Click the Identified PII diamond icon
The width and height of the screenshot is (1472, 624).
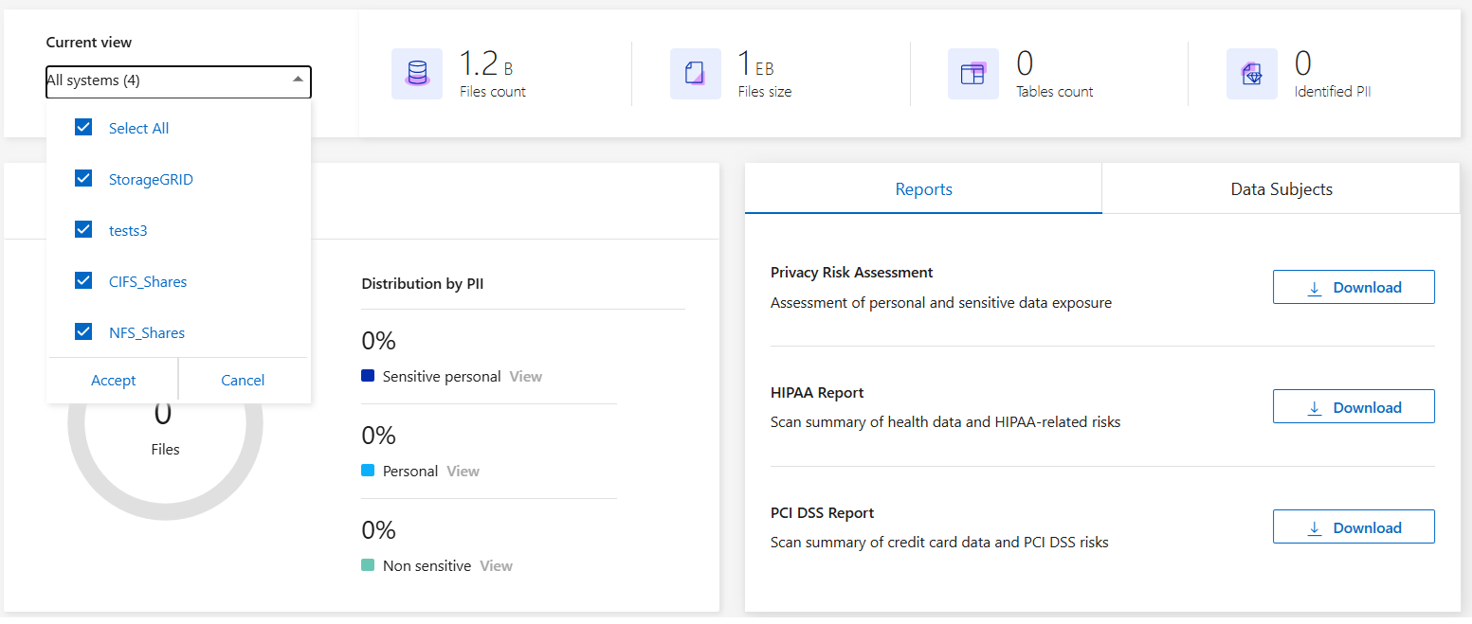1251,74
